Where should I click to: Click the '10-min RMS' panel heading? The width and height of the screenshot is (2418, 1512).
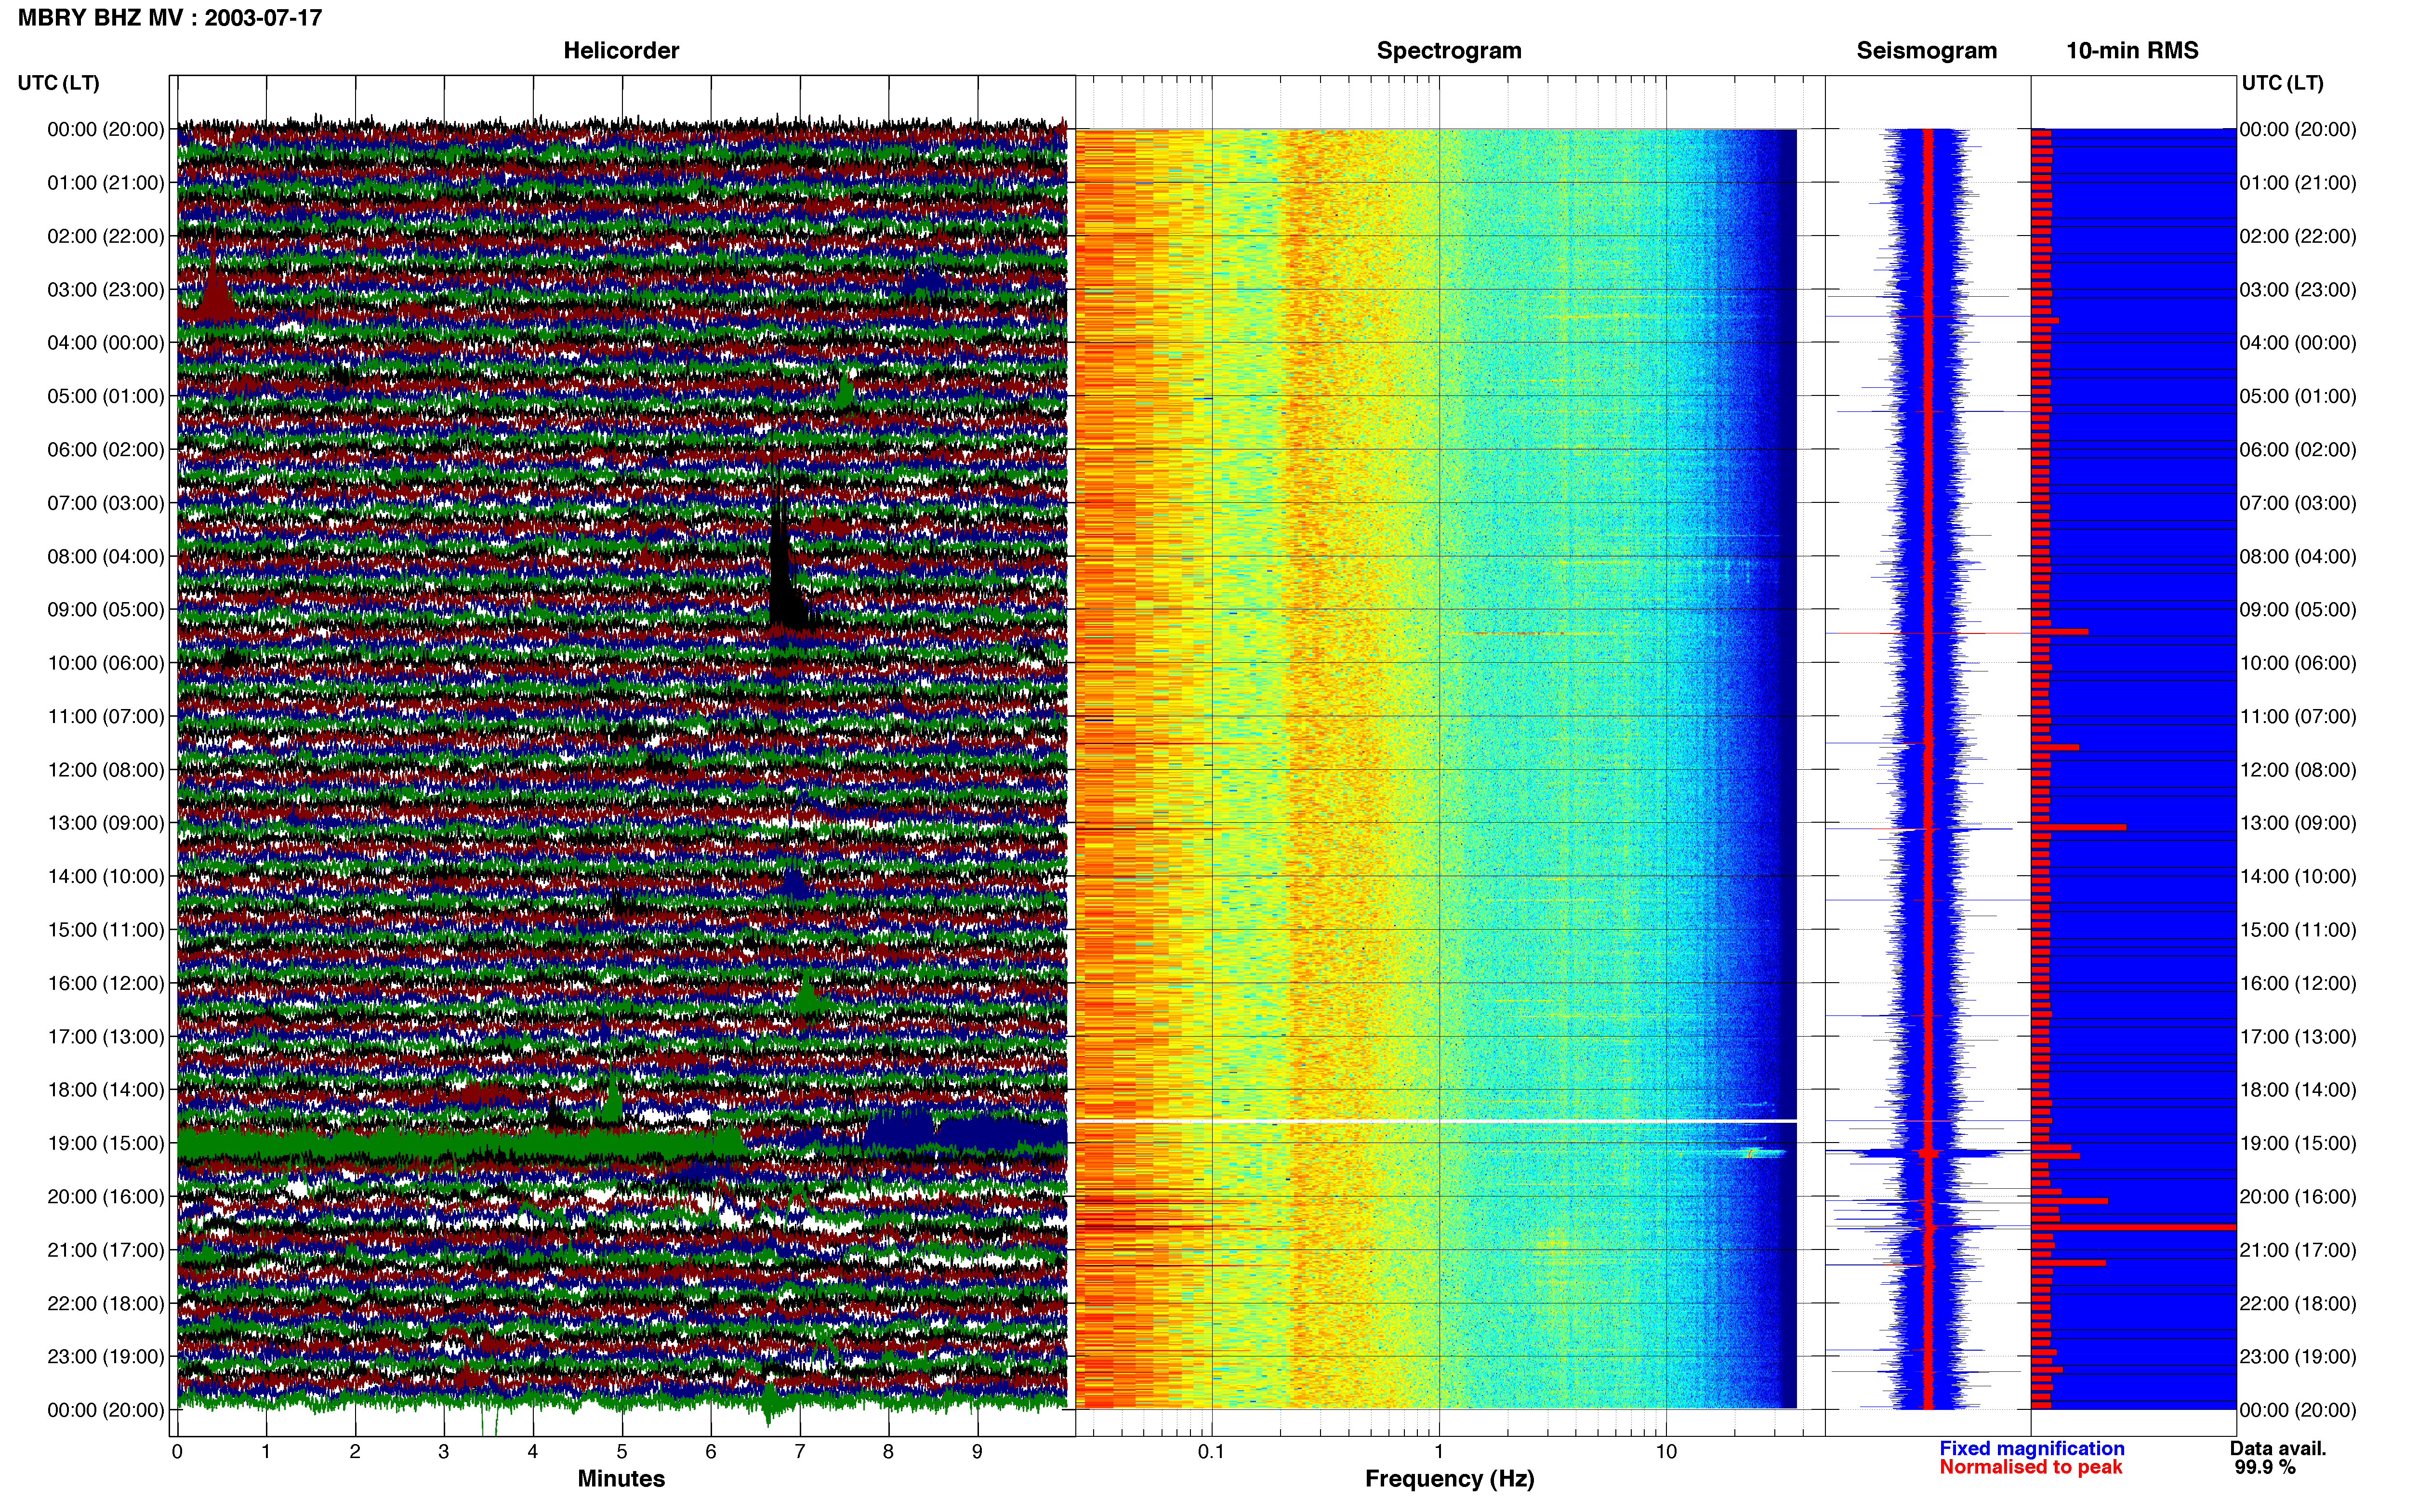tap(2132, 51)
